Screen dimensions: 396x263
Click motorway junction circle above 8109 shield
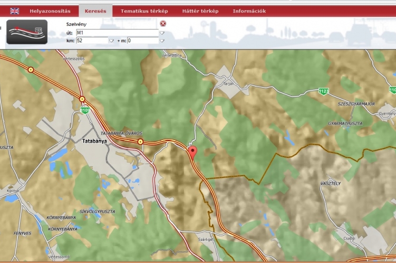82,98
